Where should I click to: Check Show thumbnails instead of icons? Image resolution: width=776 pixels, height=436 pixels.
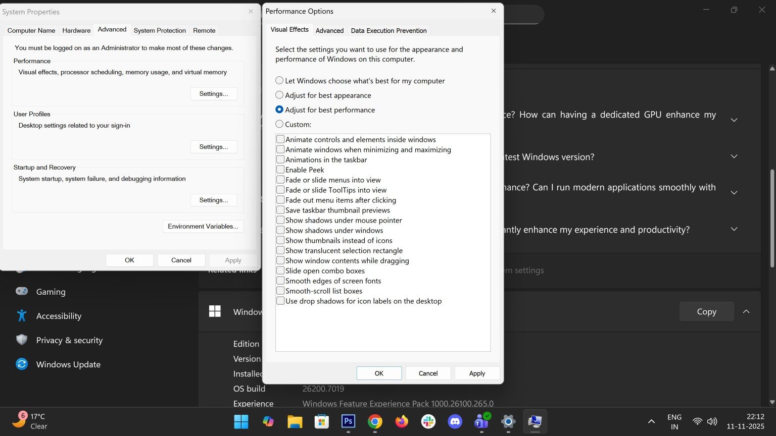(x=280, y=240)
